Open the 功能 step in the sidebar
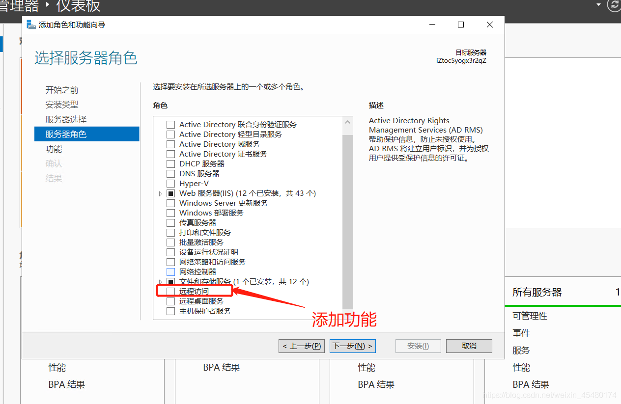 coord(54,149)
